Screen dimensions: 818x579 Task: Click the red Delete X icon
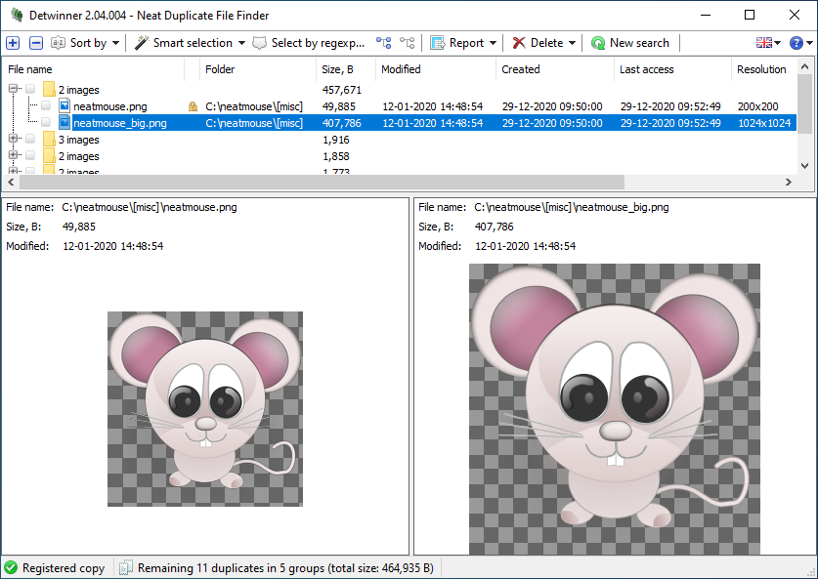519,43
